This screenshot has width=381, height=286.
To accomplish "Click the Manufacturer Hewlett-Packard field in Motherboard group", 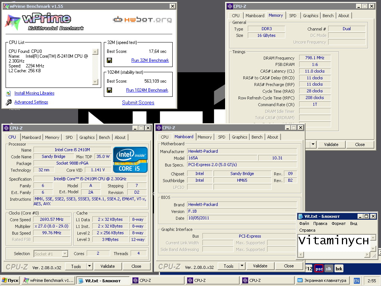I will point(242,151).
